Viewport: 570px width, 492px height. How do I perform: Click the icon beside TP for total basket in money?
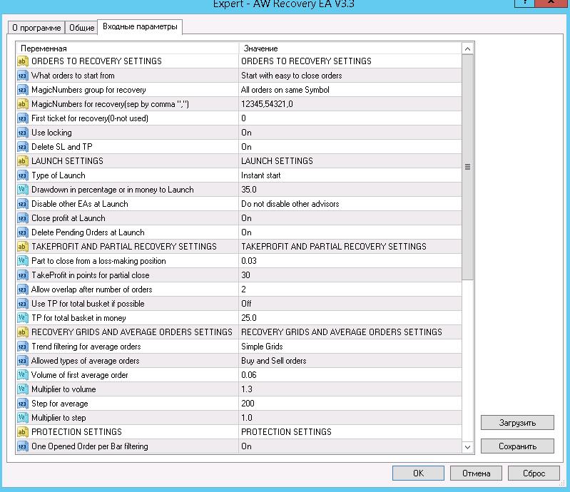(23, 318)
